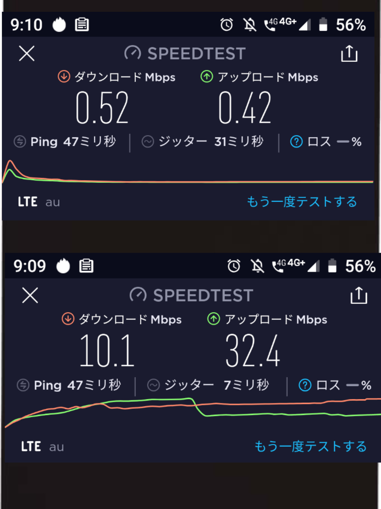Tap the orange download arrow icon above 10.1
The image size is (381, 509).
pyautogui.click(x=68, y=319)
